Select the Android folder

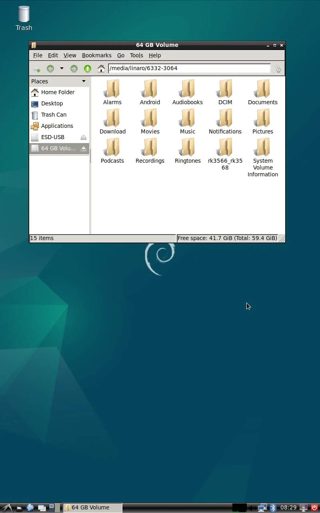click(x=150, y=92)
